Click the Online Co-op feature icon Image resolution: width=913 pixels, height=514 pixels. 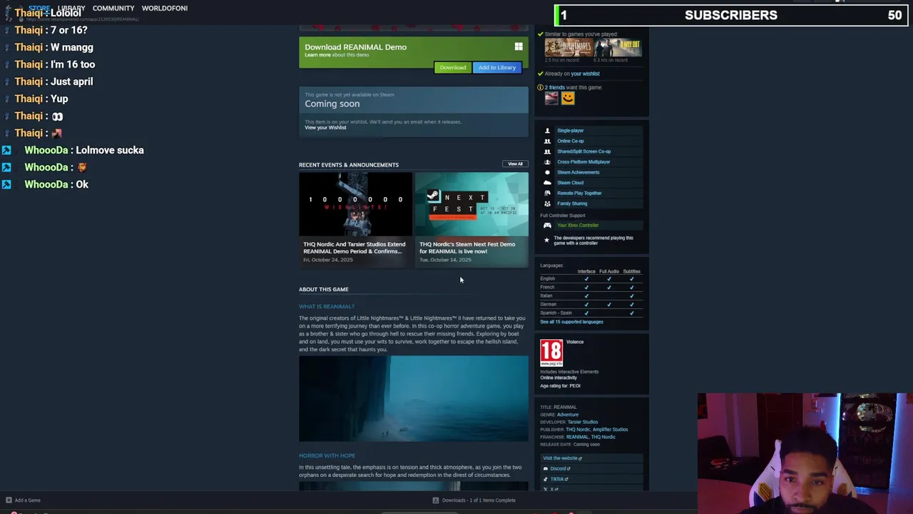(x=547, y=141)
